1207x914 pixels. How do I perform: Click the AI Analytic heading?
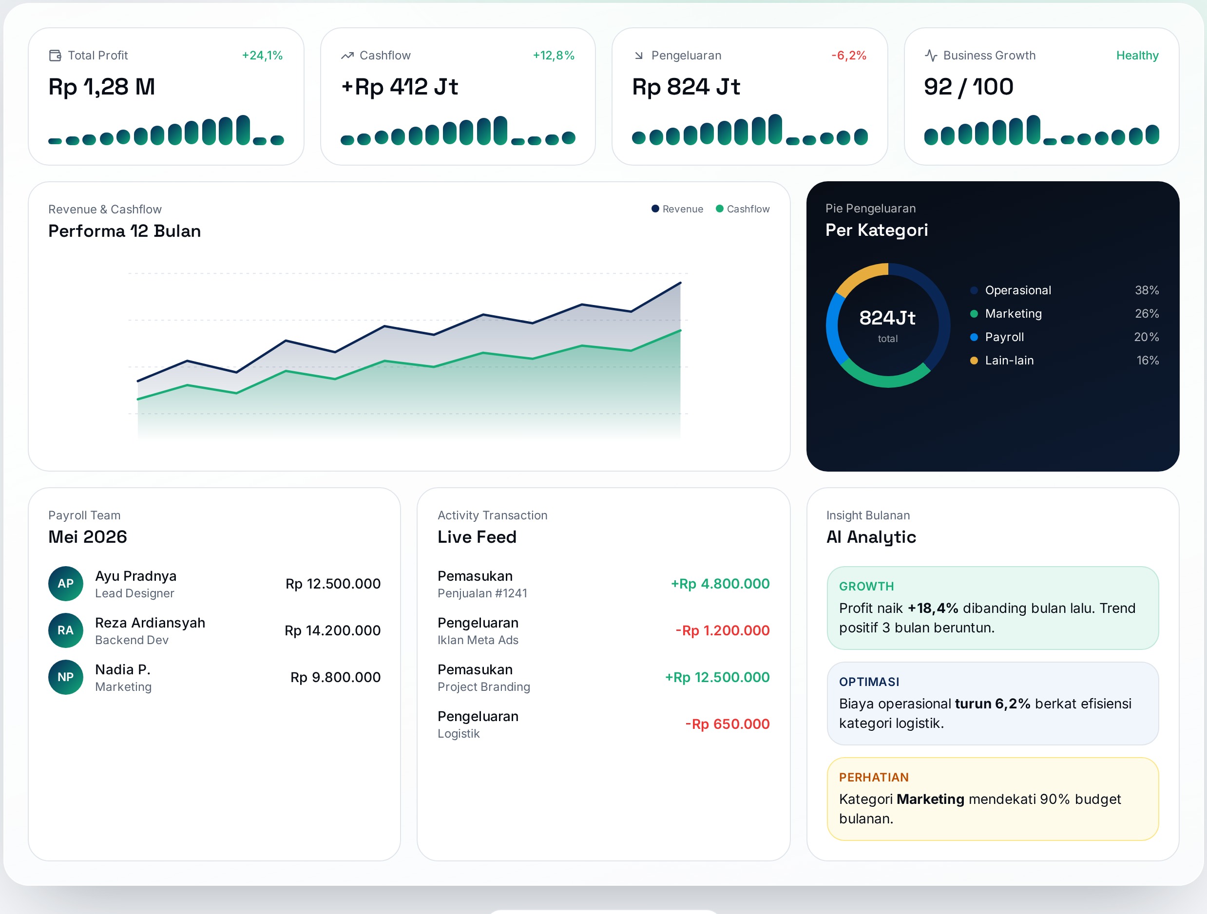[871, 537]
